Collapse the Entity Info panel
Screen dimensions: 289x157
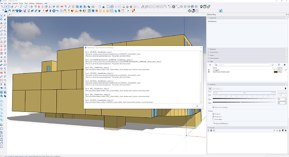[x=209, y=18]
